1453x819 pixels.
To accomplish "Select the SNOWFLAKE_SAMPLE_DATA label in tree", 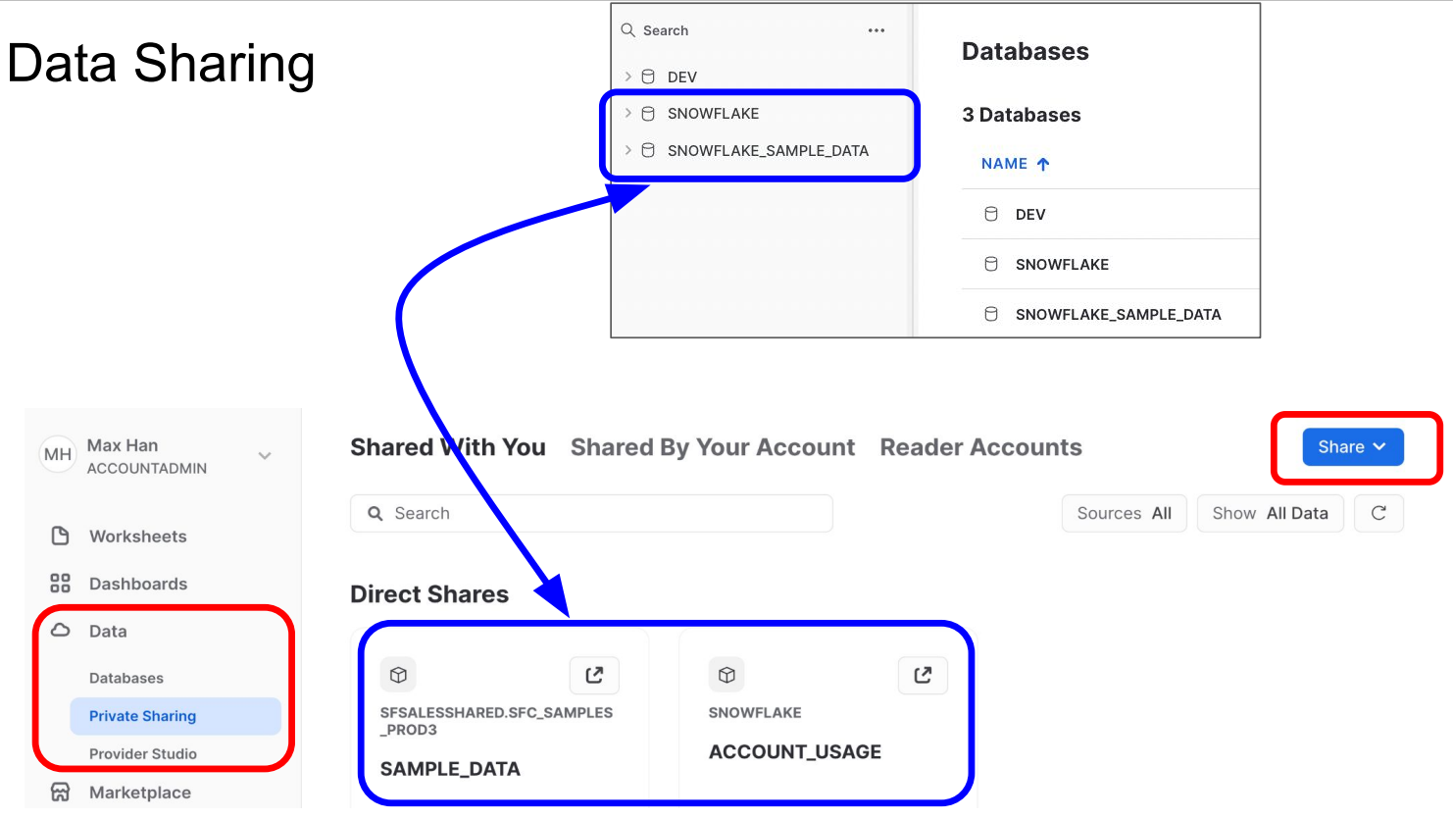I will coord(768,150).
